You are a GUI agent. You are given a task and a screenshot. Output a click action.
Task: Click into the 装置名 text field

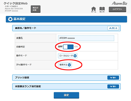pos(86,38)
